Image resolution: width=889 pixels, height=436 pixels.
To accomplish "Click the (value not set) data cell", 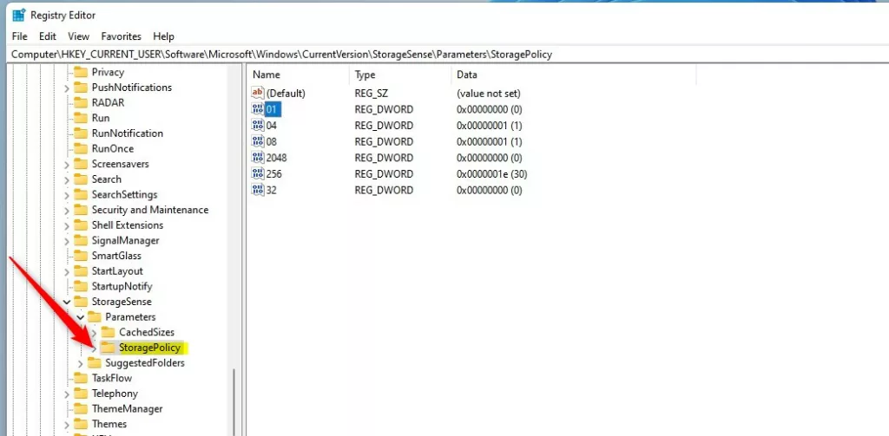I will point(488,93).
